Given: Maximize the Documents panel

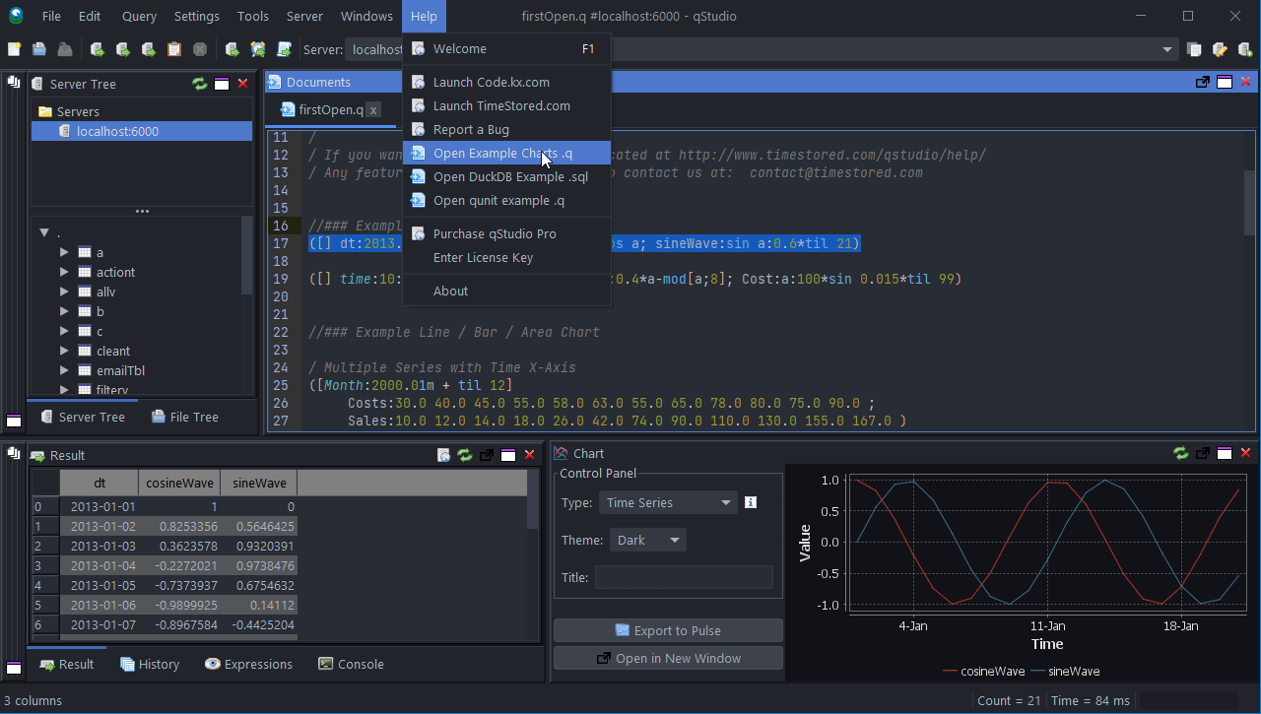Looking at the screenshot, I should (x=1225, y=82).
